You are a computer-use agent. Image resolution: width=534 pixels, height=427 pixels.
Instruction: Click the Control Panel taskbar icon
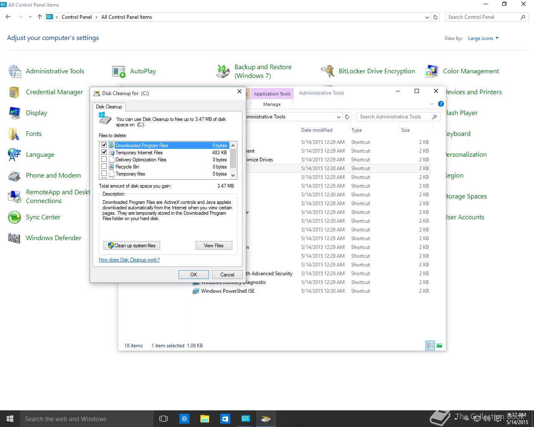245,419
